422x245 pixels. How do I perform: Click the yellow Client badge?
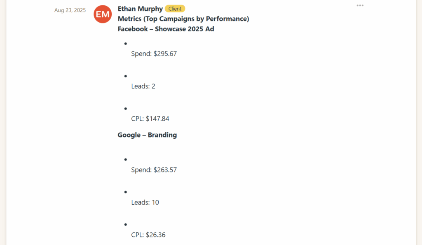coord(175,9)
